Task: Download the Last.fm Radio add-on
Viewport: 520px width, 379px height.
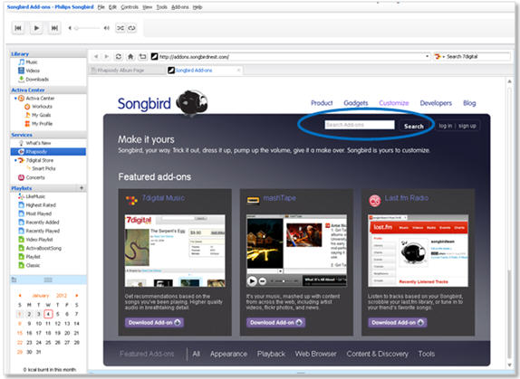Action: click(398, 322)
